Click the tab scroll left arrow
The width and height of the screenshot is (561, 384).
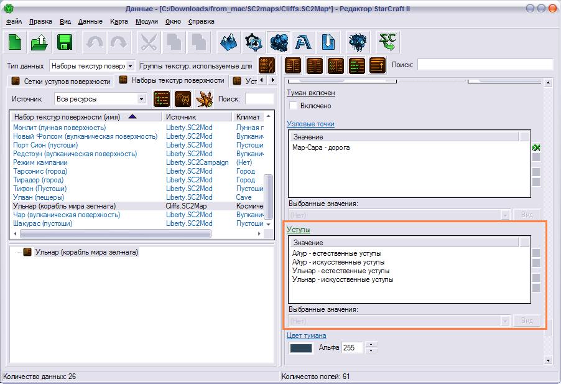coord(262,80)
